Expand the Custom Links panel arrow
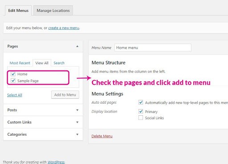Viewport: 228px width, 164px height. coord(77,122)
